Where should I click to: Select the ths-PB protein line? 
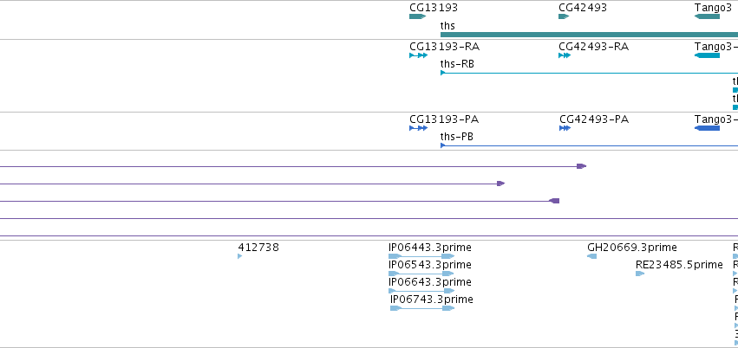pyautogui.click(x=589, y=145)
